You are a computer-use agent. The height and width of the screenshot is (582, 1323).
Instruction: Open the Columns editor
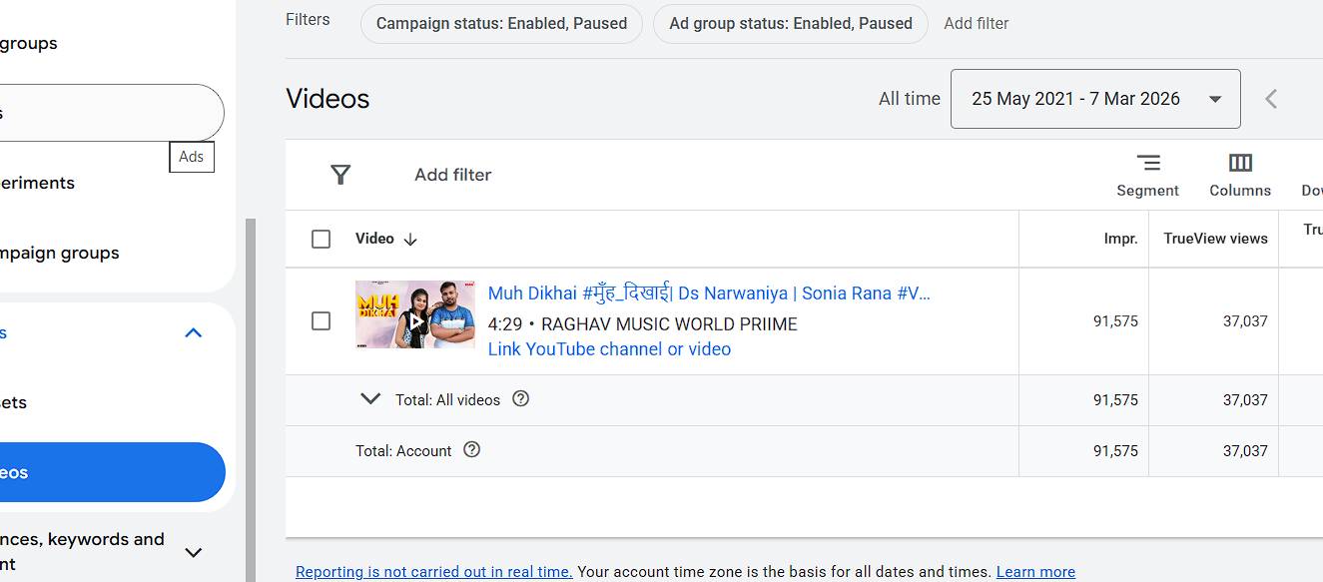click(1240, 175)
